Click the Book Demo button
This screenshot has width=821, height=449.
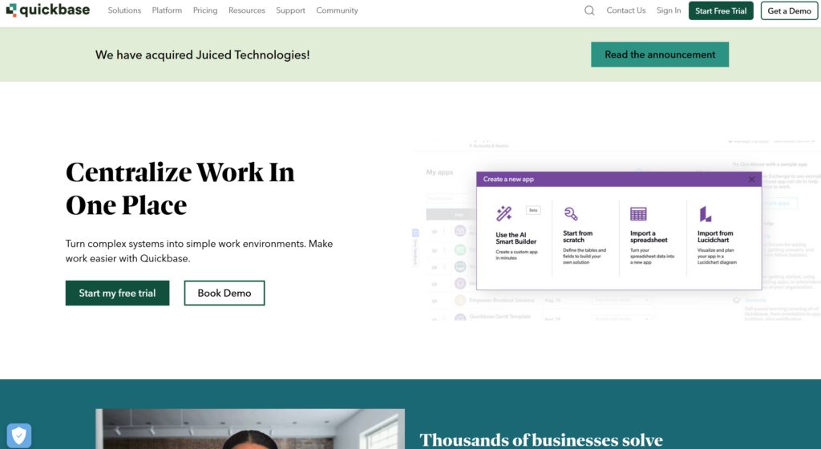224,293
